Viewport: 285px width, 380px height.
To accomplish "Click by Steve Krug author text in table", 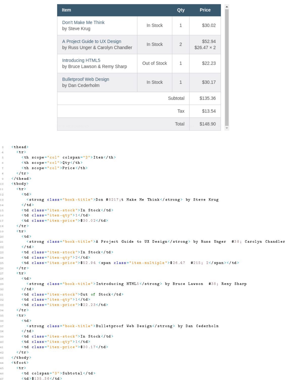I will [76, 29].
